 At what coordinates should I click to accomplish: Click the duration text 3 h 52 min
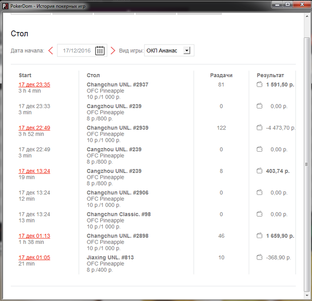coord(31,134)
